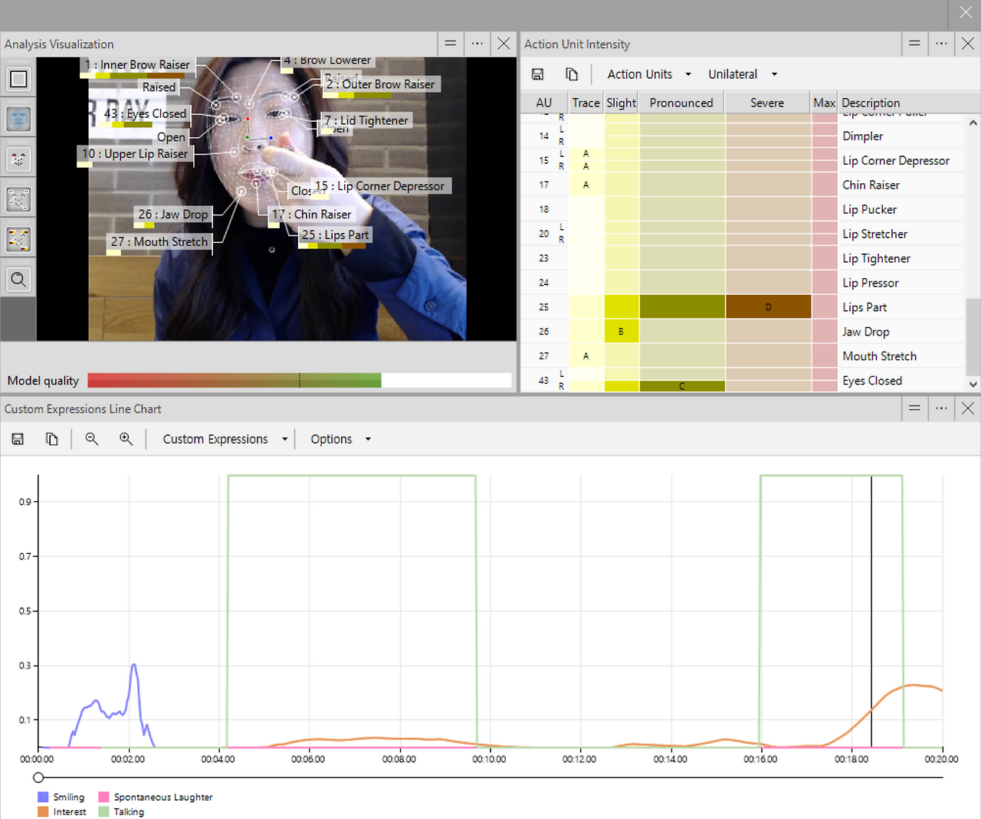Image resolution: width=981 pixels, height=819 pixels.
Task: Select the wireframe mesh visualization tool
Action: coord(18,198)
